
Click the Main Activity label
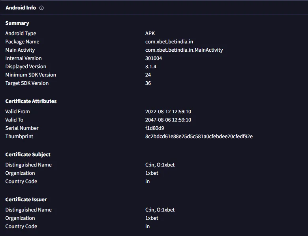click(20, 50)
